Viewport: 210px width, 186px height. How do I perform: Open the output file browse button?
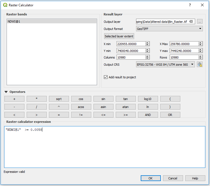[200, 22]
